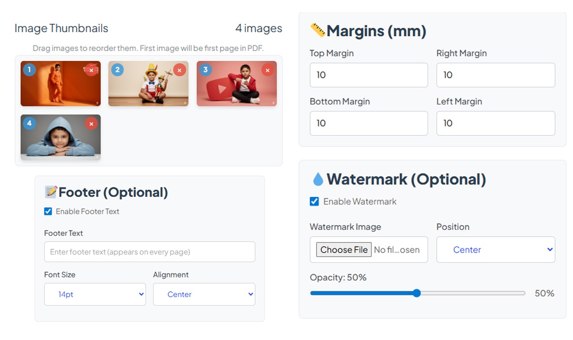
Task: Expand the footer Alignment dropdown
Action: [x=204, y=294]
